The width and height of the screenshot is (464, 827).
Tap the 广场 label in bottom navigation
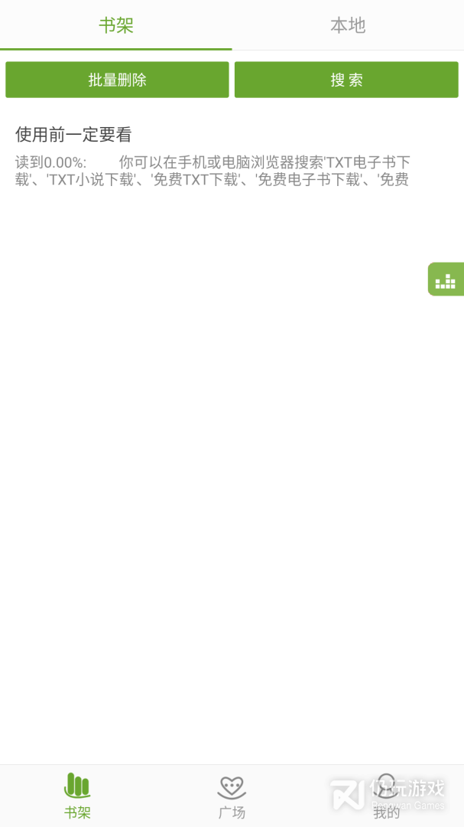coord(232,812)
